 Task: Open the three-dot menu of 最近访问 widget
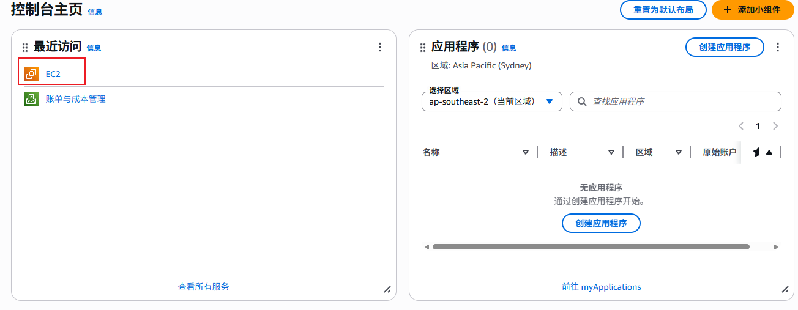point(380,47)
